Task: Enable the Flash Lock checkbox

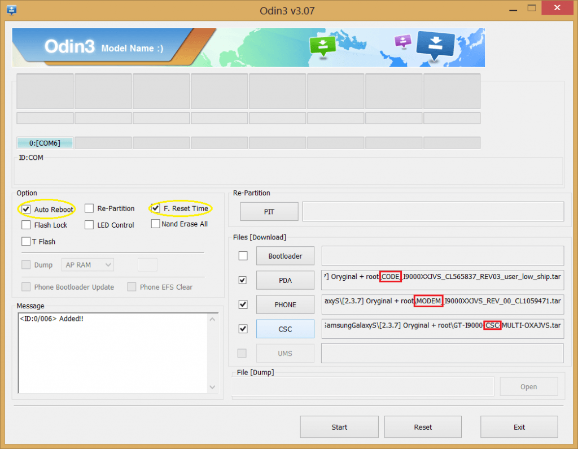Action: tap(26, 225)
